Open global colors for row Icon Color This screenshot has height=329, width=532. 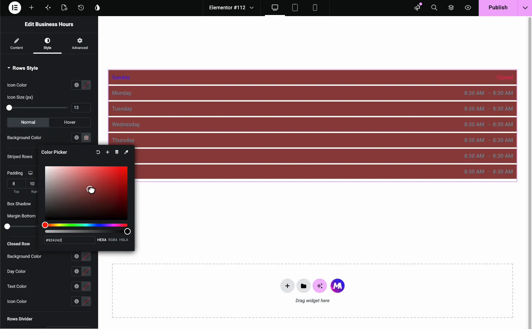(x=77, y=85)
